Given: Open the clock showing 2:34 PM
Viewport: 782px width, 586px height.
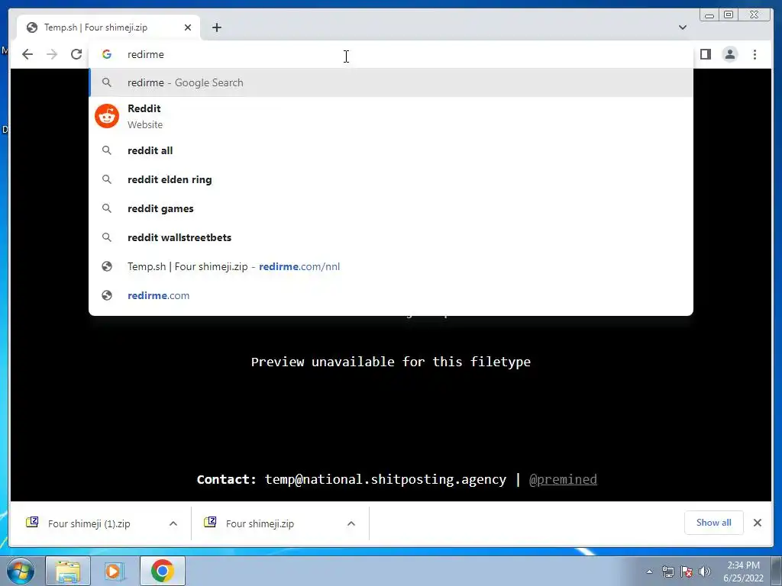Looking at the screenshot, I should (x=743, y=572).
